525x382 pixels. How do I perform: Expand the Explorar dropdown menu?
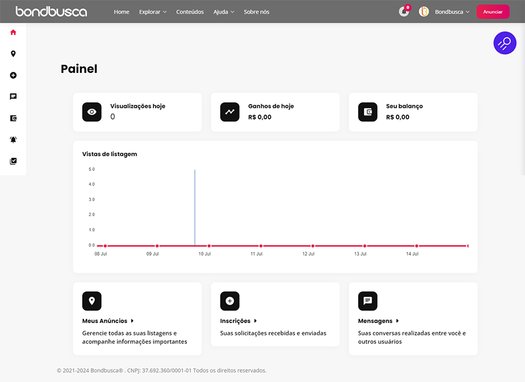[153, 12]
